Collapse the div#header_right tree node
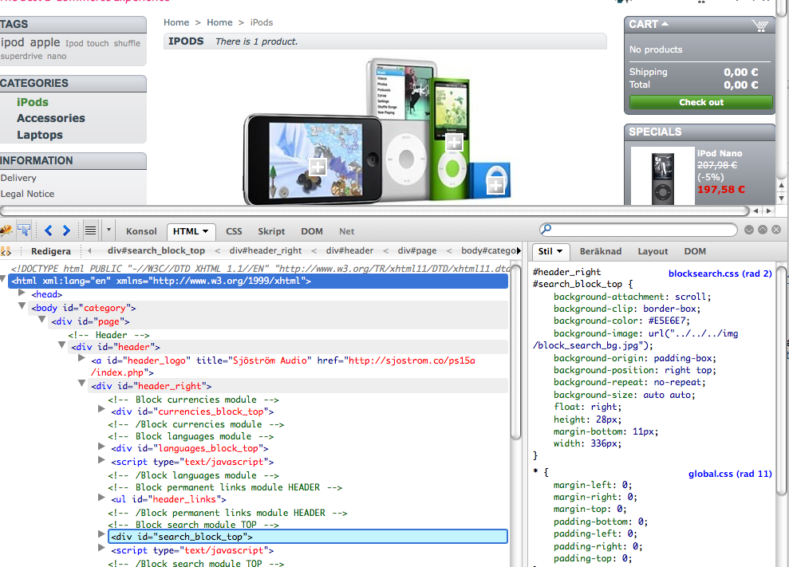This screenshot has height=567, width=789. coord(82,384)
